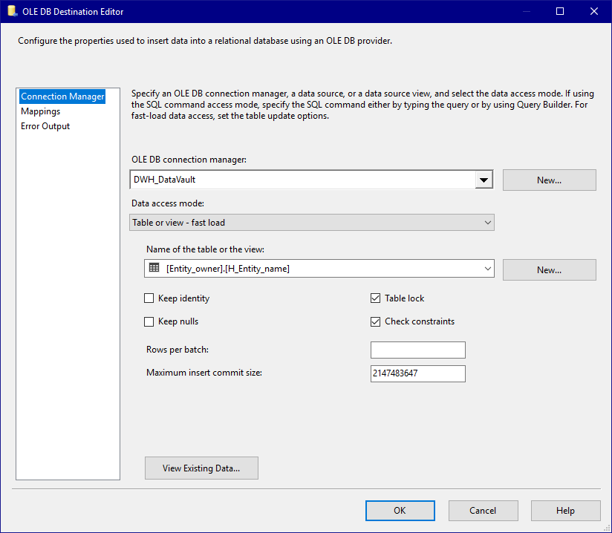Open the OLE DB connection manager dropdown arrow

coord(484,180)
